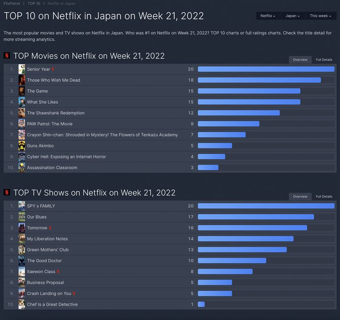Click the Netflix logo beside TOP Movies heading
Viewport: 340px width, 320px height.
click(7, 56)
